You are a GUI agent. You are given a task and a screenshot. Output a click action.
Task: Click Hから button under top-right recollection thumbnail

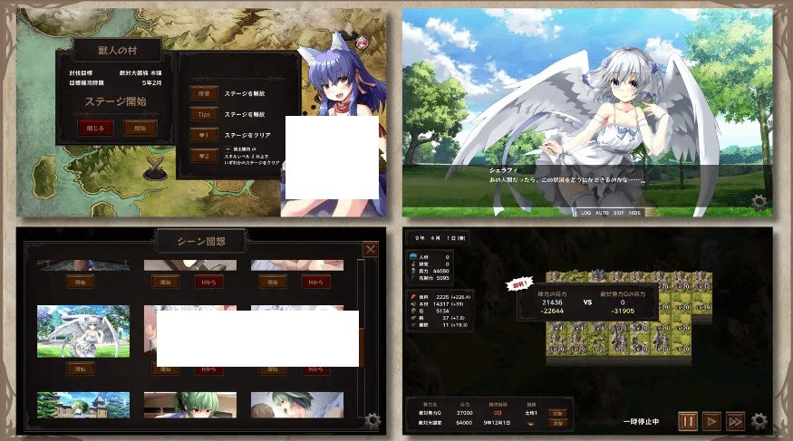point(315,282)
